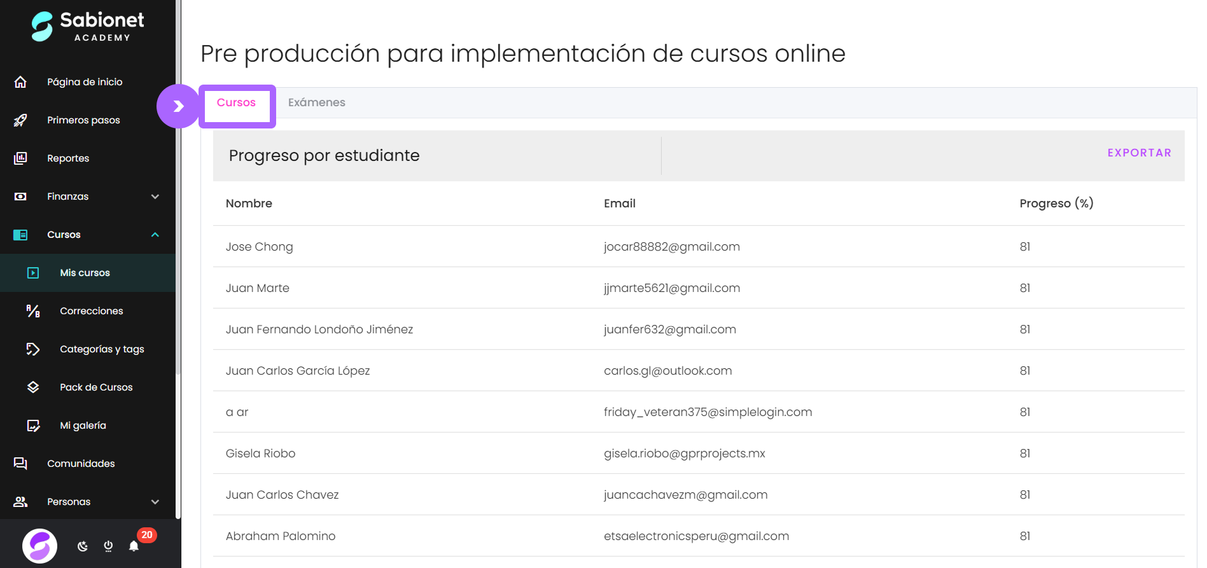Click progress value 81 for Abraham Palomino
Viewport: 1207px width, 568px height.
1025,536
